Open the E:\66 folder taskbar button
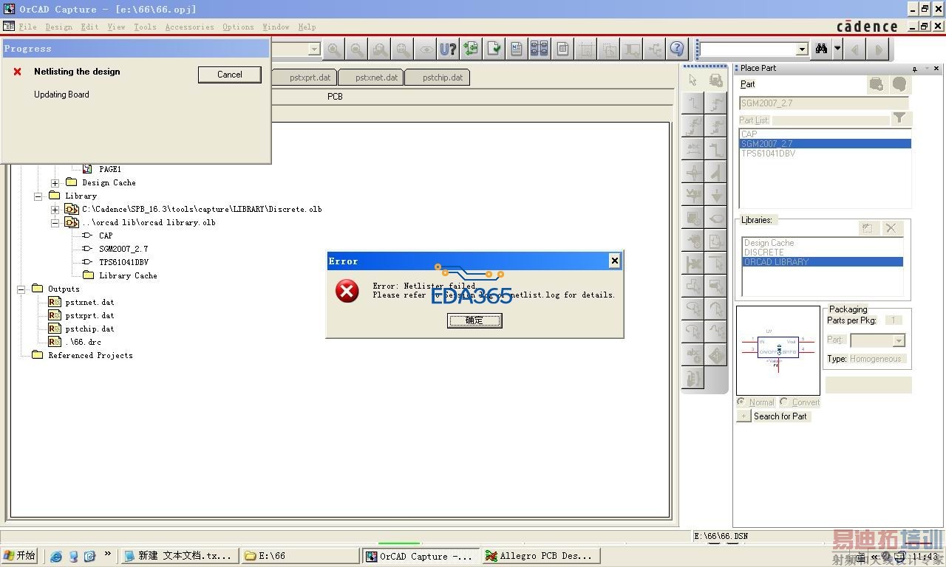This screenshot has height=567, width=946. click(300, 556)
